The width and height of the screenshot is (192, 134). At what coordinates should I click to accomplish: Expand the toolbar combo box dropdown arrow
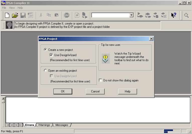tap(131, 15)
